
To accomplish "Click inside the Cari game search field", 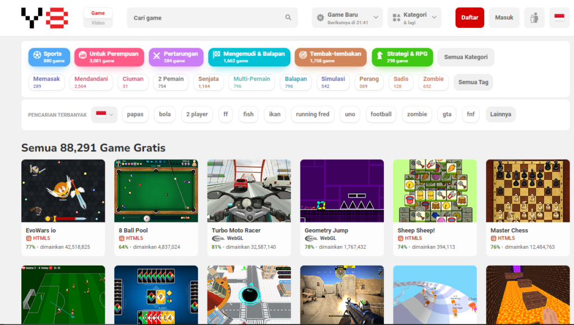I will click(207, 17).
